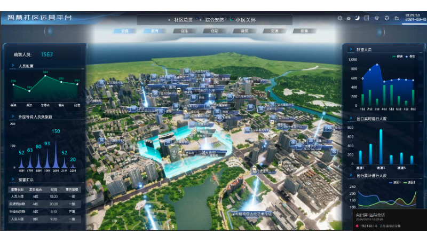The image size is (427, 242).
Task: Select the alarm row with time 8:10
Action: point(45,212)
